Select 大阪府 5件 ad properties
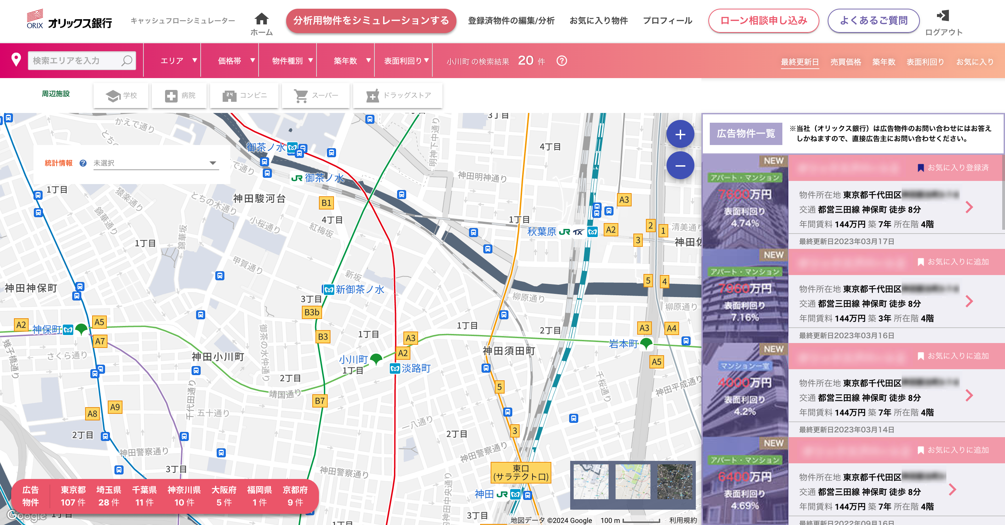The image size is (1005, 525). click(224, 496)
